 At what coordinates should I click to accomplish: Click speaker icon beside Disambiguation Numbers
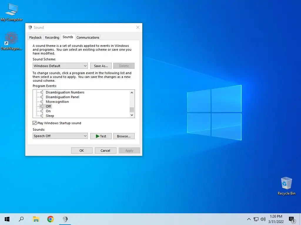tap(42, 92)
